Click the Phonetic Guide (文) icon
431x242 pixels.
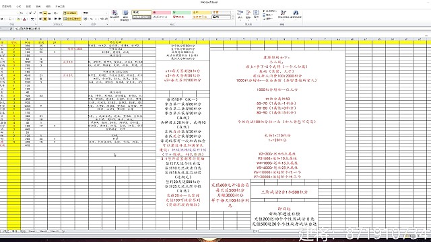32,19
